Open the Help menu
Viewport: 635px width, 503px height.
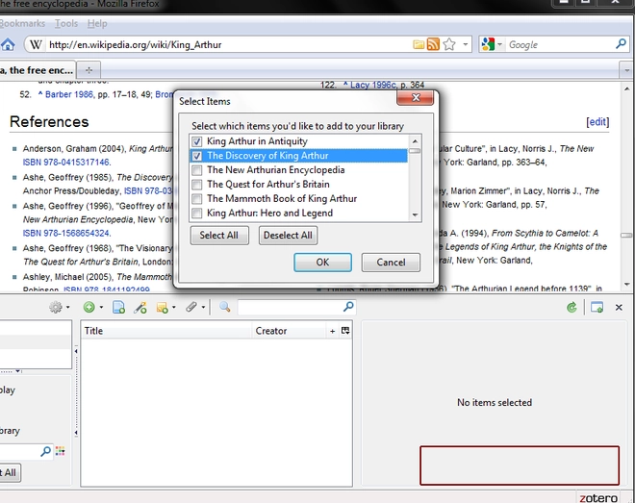click(97, 23)
